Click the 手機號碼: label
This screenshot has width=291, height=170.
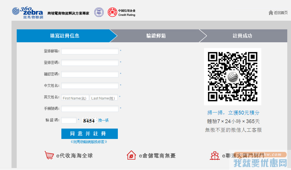coord(52,108)
